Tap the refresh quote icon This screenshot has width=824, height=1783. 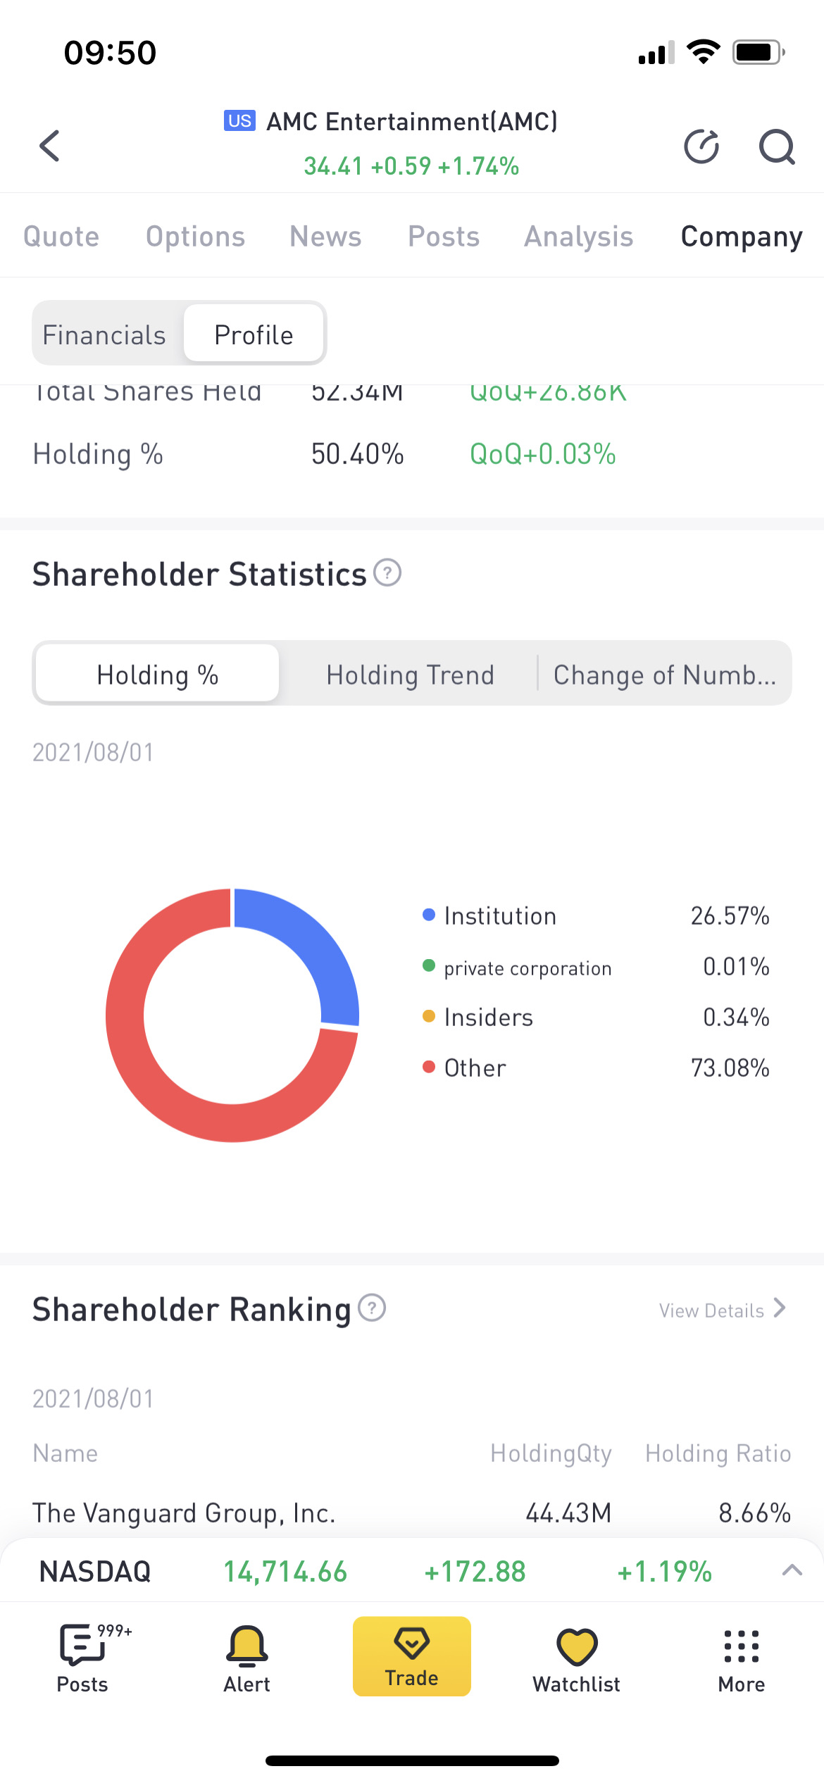(701, 146)
